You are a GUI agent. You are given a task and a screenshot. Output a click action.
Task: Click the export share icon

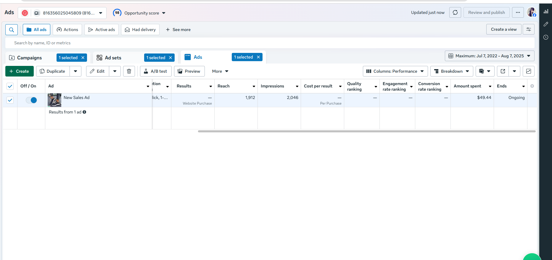click(x=503, y=71)
